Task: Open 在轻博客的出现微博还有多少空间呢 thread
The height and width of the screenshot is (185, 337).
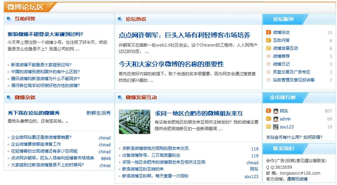Action: (44, 151)
